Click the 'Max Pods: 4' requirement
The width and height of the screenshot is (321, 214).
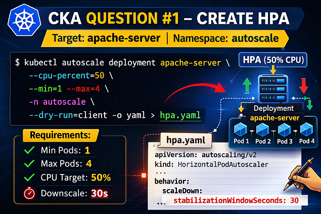pyautogui.click(x=66, y=163)
